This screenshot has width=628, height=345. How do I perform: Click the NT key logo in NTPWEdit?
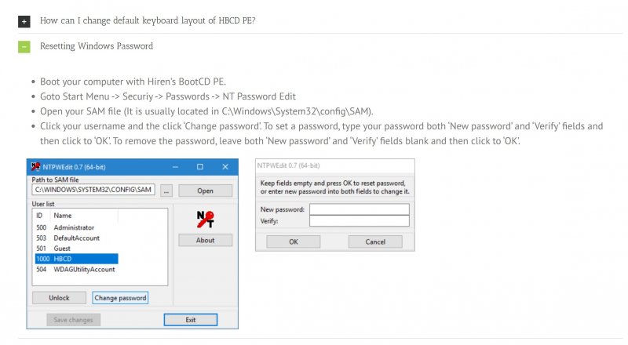[205, 220]
